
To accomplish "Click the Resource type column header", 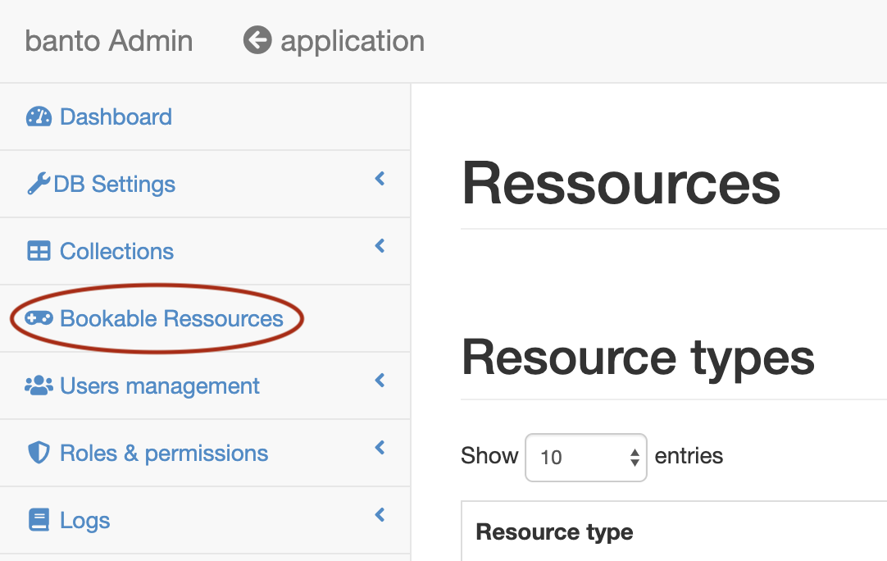I will (554, 531).
